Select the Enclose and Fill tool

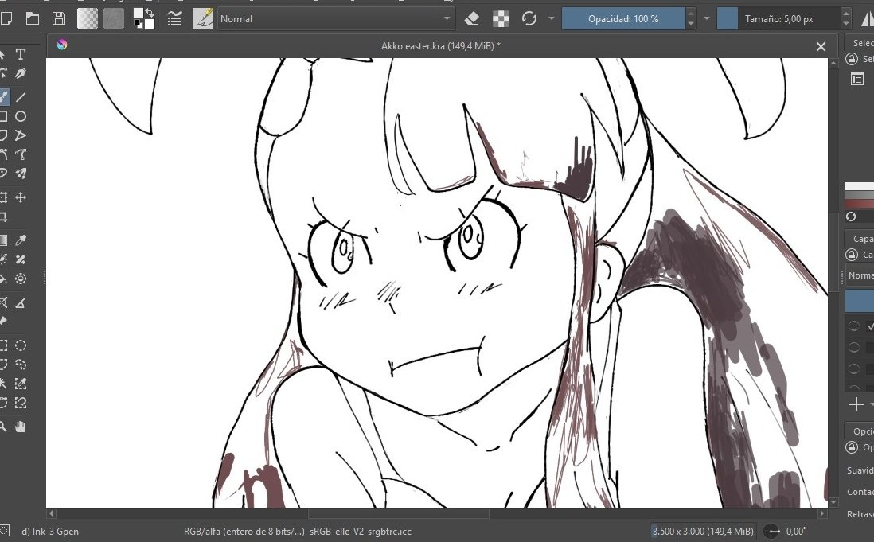[21, 279]
